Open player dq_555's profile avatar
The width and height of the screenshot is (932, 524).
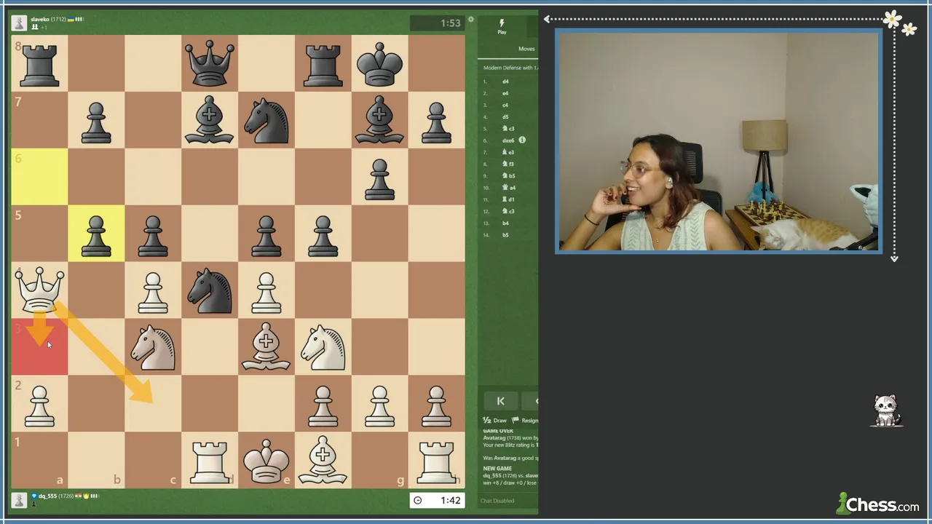pyautogui.click(x=19, y=500)
